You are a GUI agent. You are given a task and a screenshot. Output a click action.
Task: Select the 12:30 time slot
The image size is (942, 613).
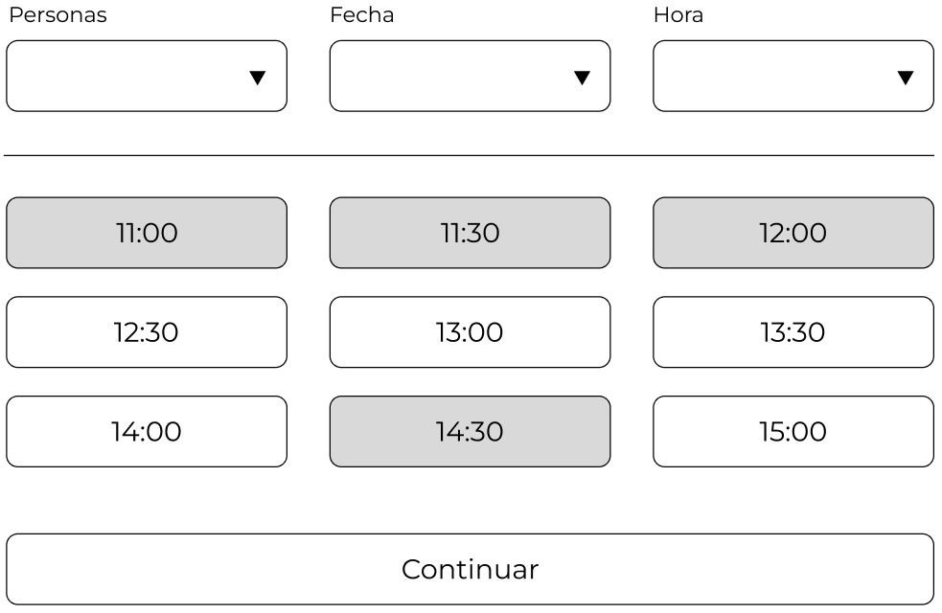(x=147, y=332)
